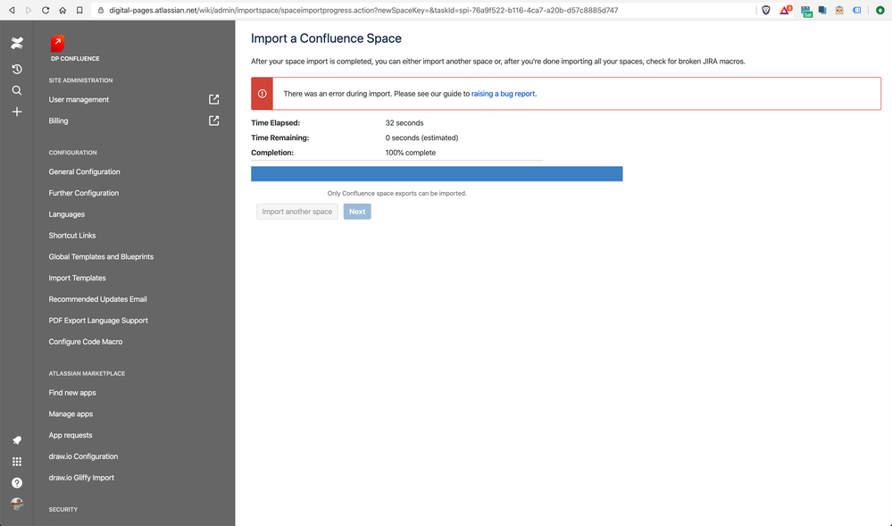Click the CONFIGURATION section header
The height and width of the screenshot is (526, 892).
point(72,153)
